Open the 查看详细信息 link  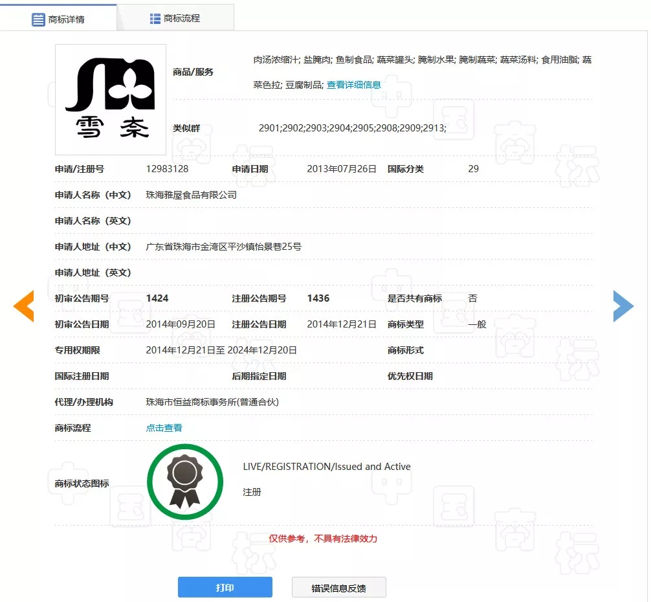[x=353, y=85]
